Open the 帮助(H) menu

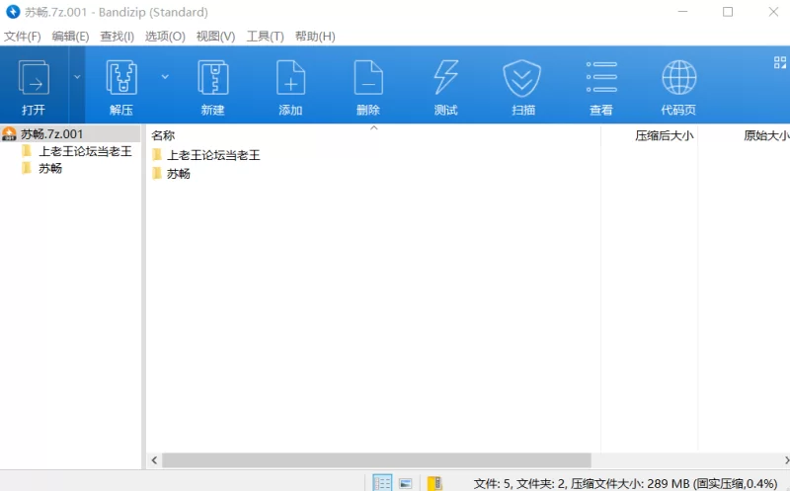point(315,37)
